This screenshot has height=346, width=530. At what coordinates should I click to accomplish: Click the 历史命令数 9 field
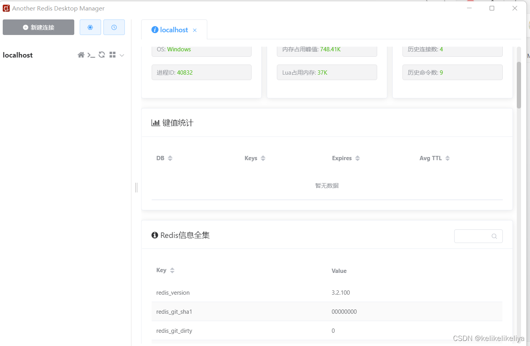tap(453, 72)
